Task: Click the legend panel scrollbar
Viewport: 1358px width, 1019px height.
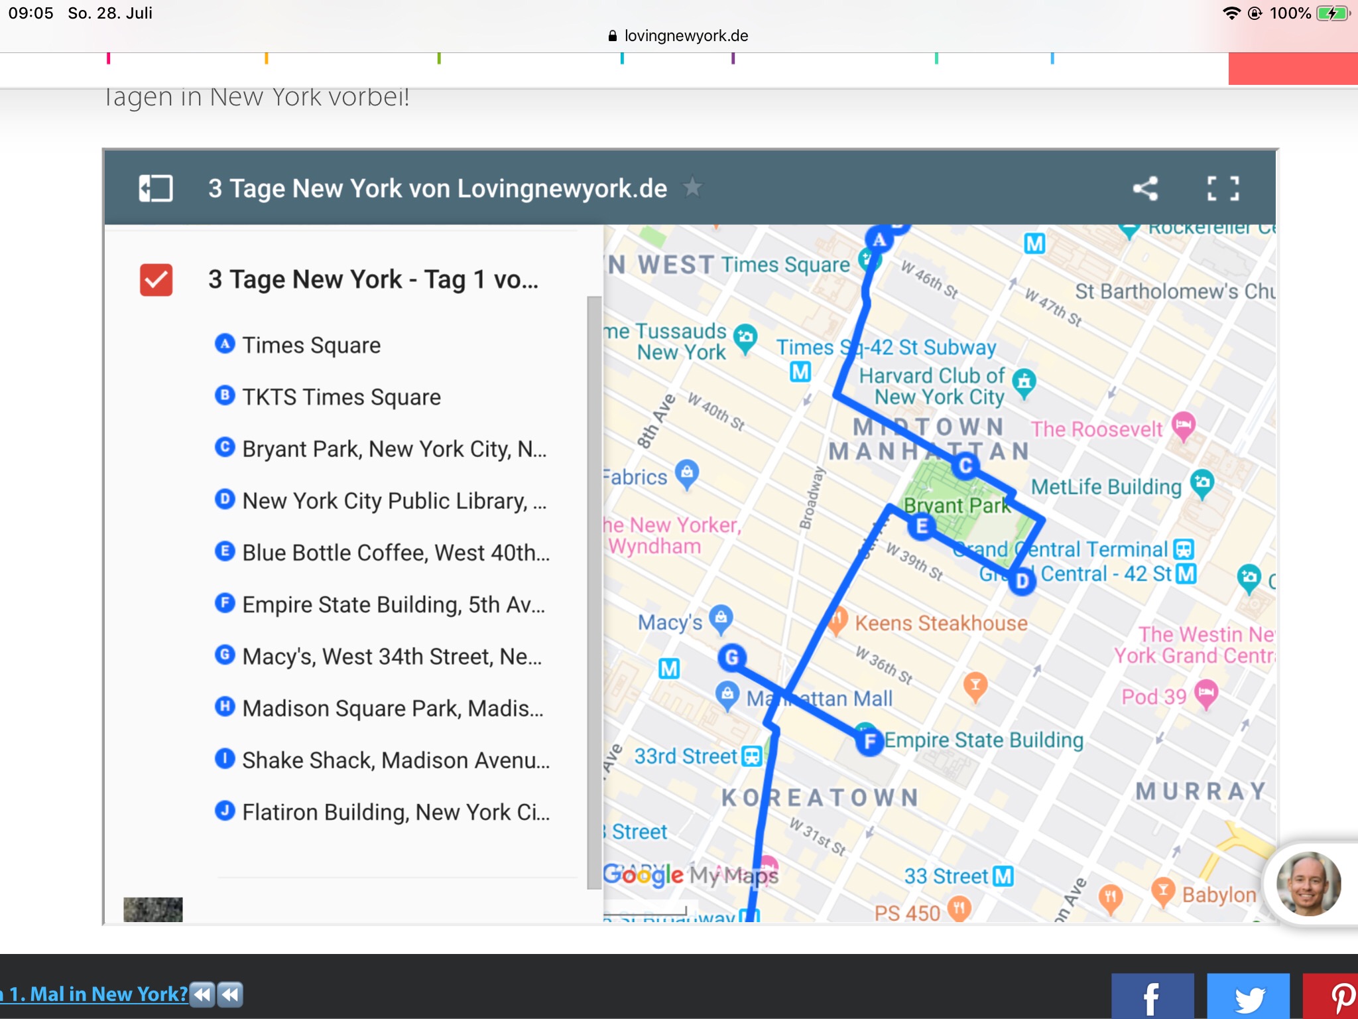Action: point(594,592)
